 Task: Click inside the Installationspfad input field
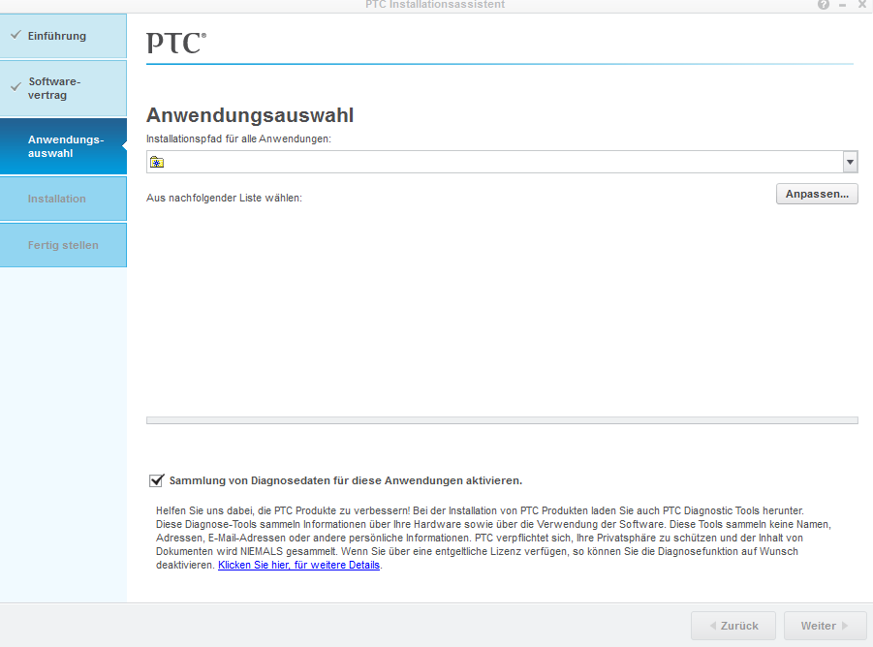(x=501, y=162)
